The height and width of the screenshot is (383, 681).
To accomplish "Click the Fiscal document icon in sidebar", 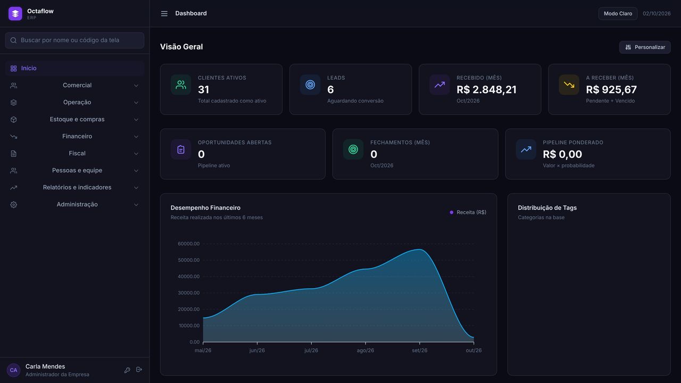I will coord(14,154).
